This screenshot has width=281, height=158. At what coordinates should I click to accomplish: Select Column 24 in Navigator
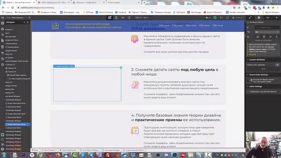12,68
